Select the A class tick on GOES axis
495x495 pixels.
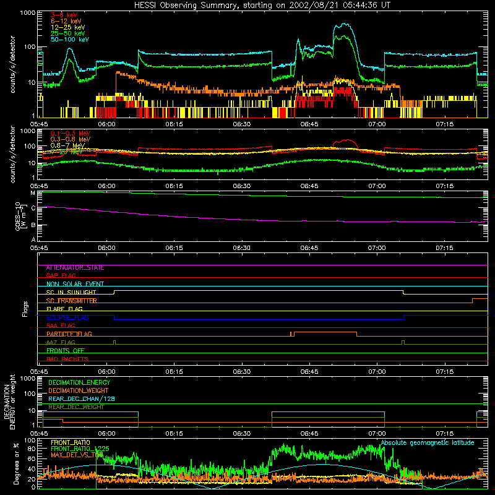click(x=33, y=239)
